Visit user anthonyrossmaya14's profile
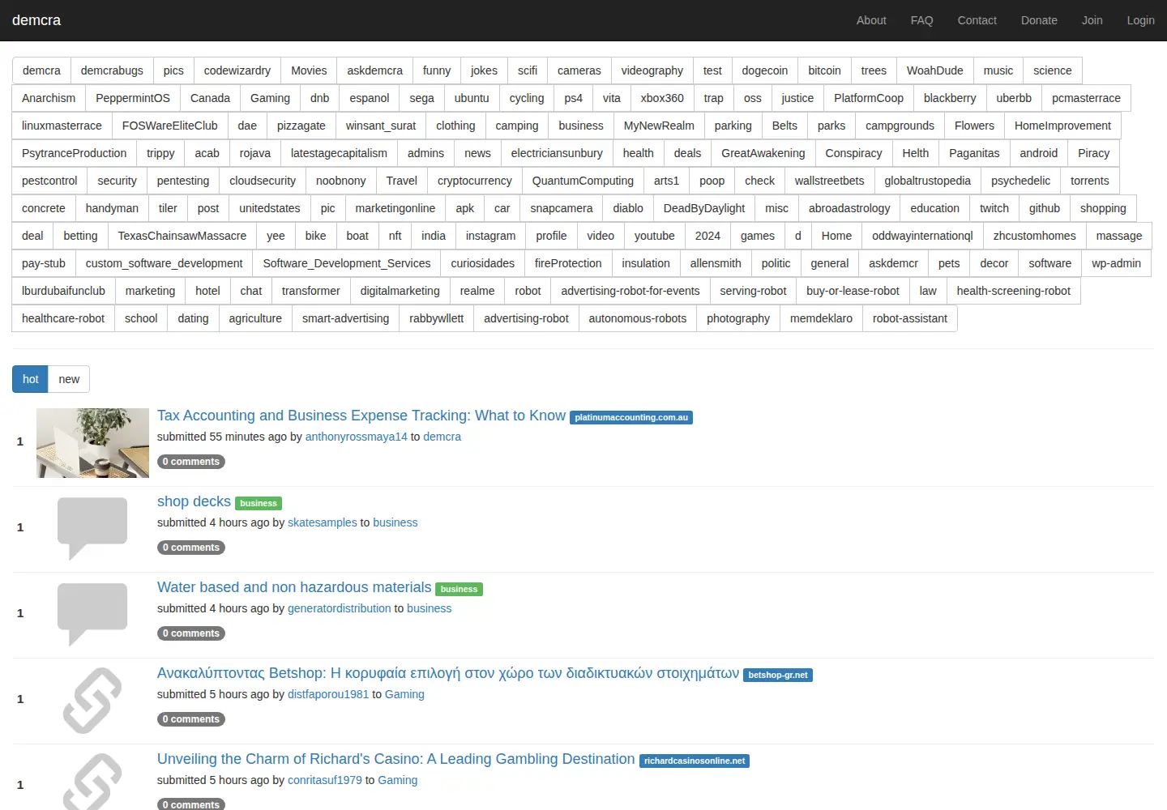The height and width of the screenshot is (810, 1167). coord(357,437)
